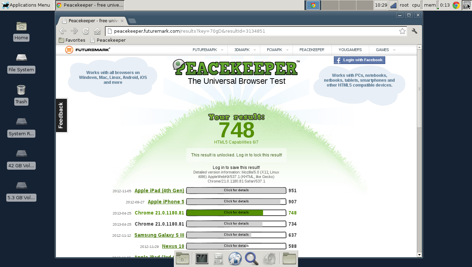Open the YOUGAMERS navigation item
Image resolution: width=472 pixels, height=267 pixels.
point(350,50)
